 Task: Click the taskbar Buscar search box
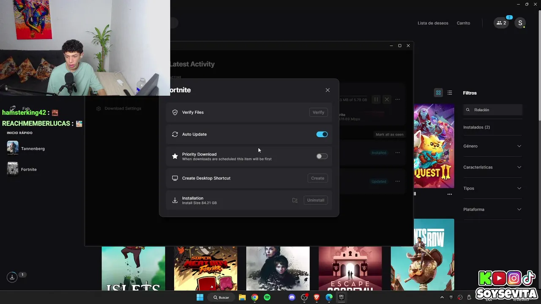[x=221, y=297]
